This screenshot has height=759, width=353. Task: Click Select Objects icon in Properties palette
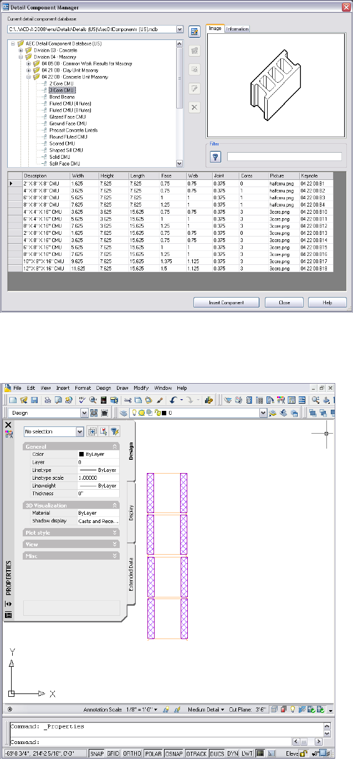tap(104, 431)
